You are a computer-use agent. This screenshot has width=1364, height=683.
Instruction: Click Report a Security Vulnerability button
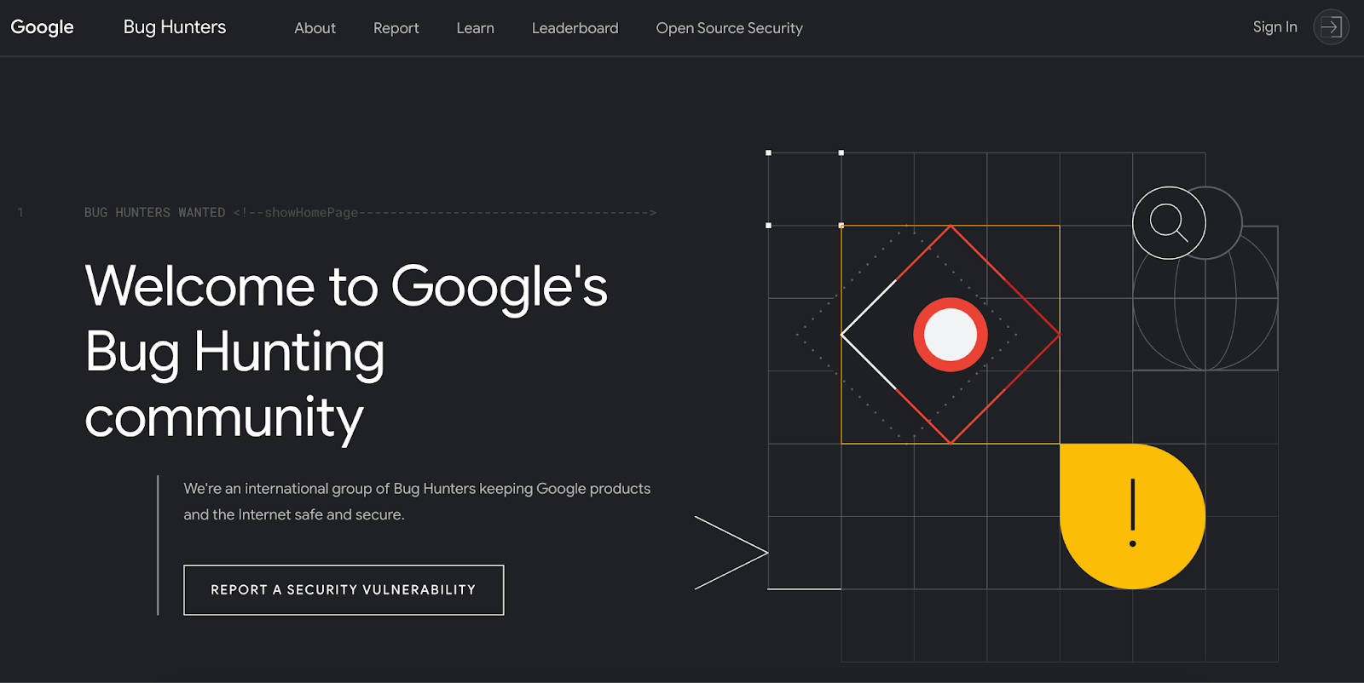click(x=344, y=590)
